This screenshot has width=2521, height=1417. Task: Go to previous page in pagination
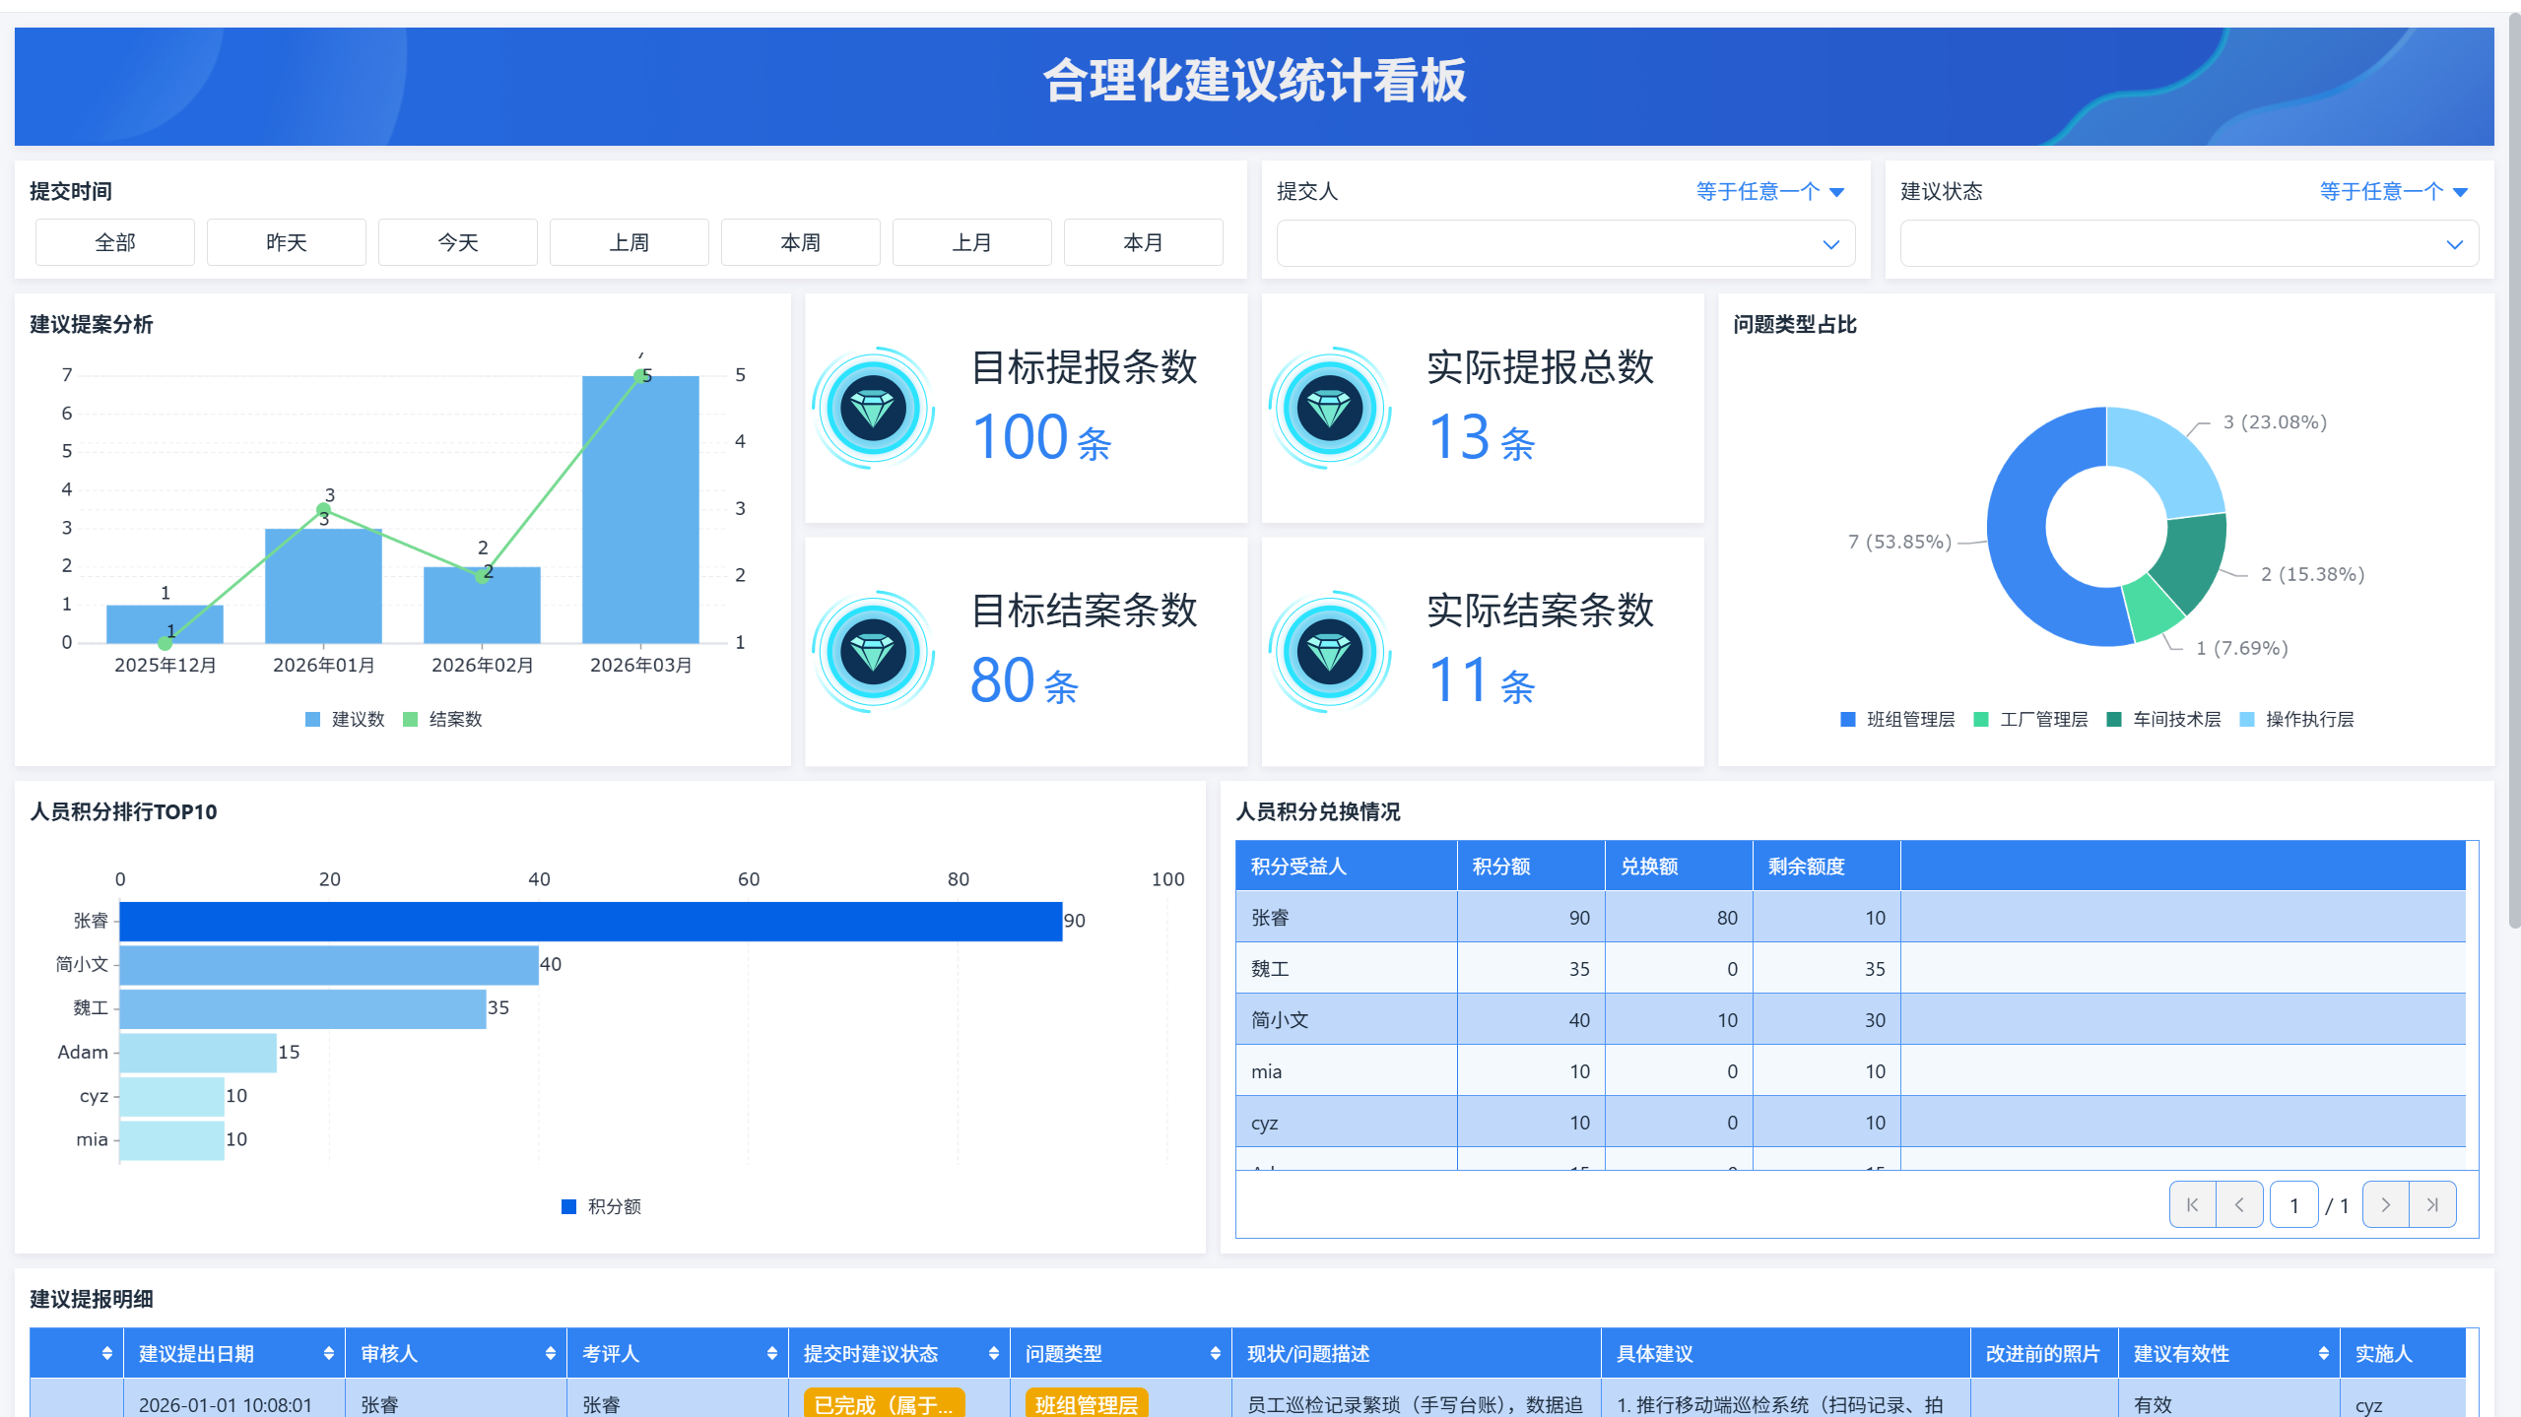click(x=2239, y=1204)
